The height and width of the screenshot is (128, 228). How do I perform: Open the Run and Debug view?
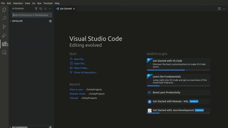[4, 35]
